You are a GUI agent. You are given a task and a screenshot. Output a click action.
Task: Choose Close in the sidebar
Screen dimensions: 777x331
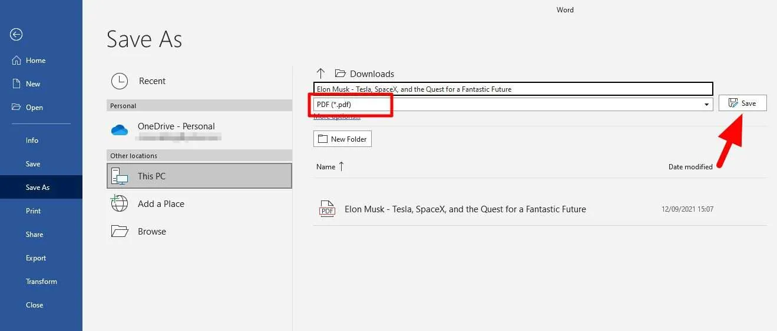pos(34,305)
